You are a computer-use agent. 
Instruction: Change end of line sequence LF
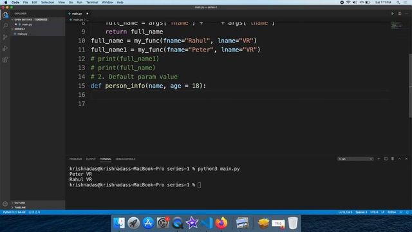coord(382,212)
